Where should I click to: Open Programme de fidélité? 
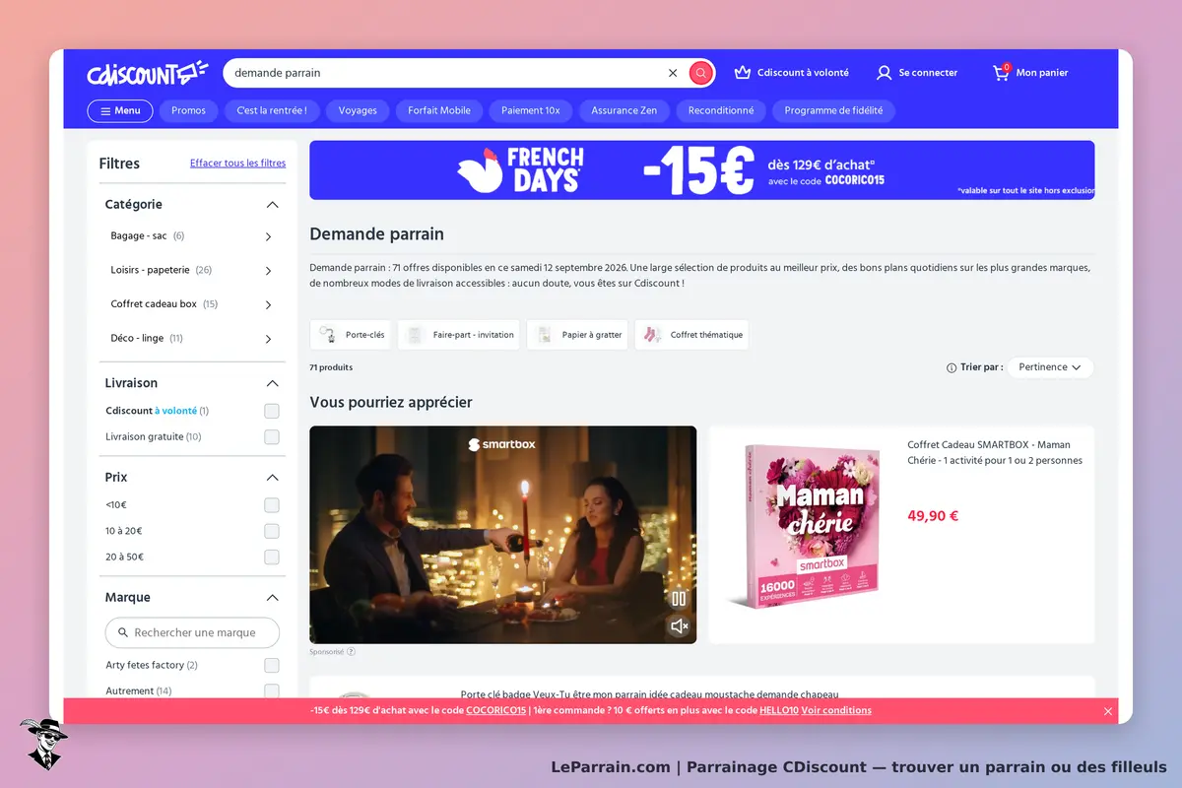tap(833, 111)
